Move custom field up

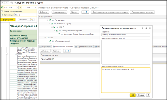click(65, 51)
